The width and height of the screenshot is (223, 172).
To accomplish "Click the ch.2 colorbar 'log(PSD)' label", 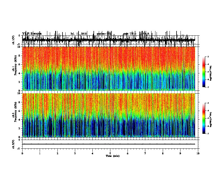I will click(211, 119).
